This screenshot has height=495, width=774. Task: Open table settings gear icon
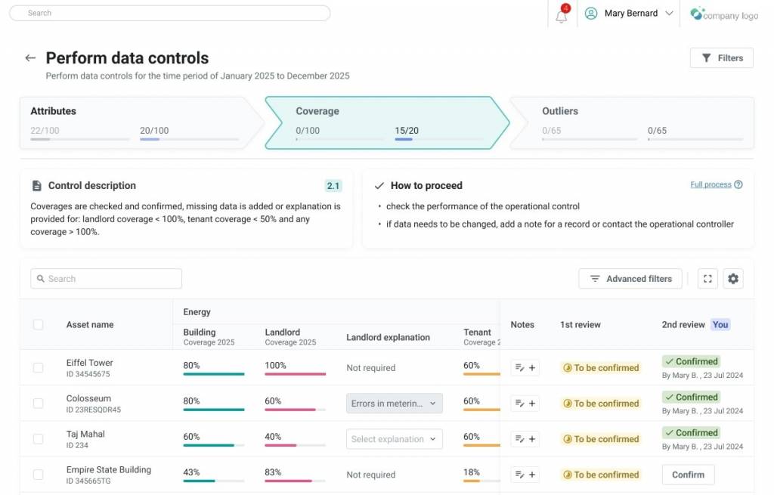tap(733, 279)
